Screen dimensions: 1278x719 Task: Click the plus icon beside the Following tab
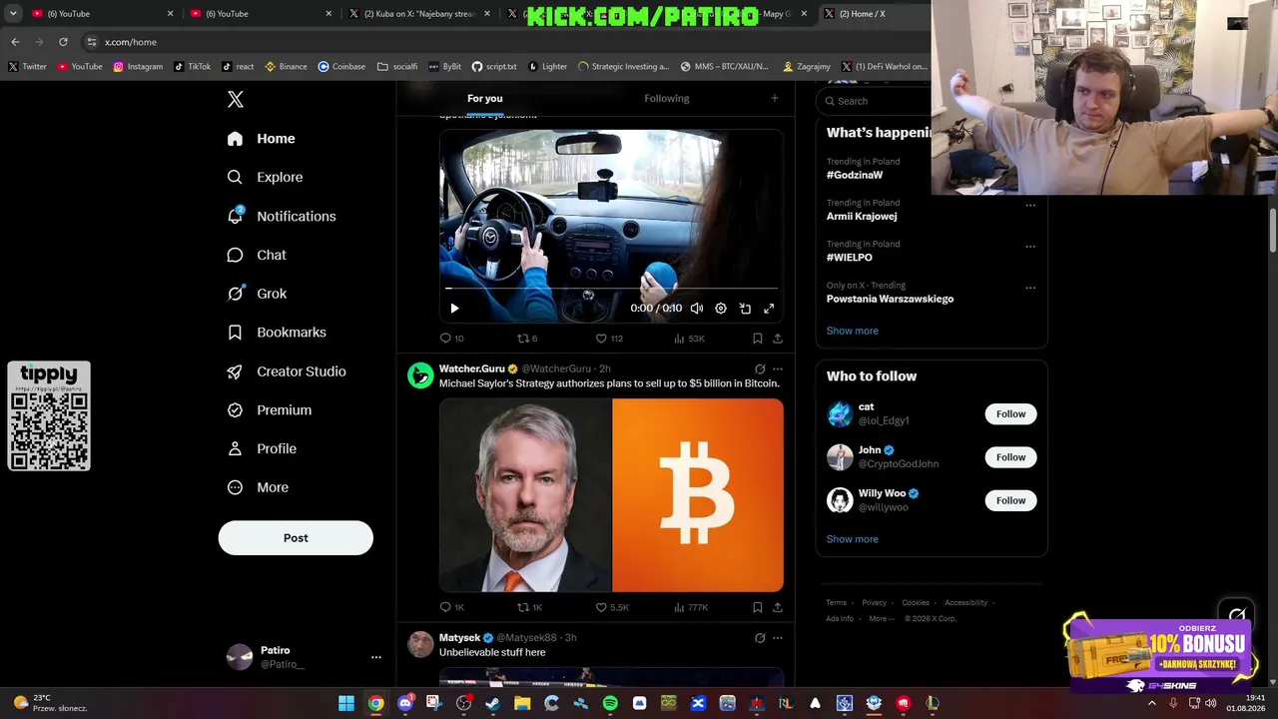tap(774, 98)
